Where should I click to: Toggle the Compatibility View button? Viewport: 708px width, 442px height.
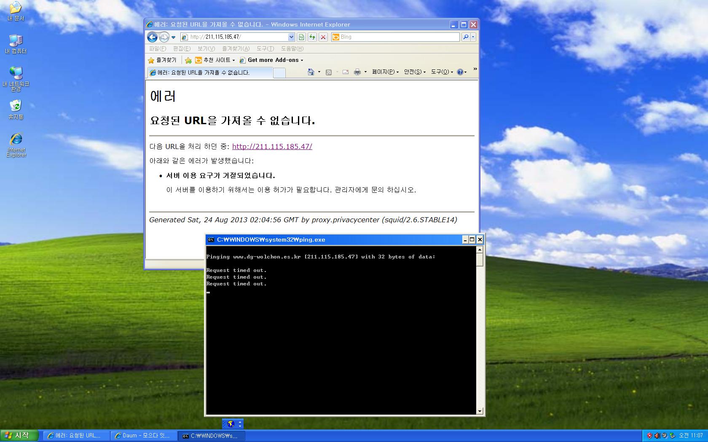pos(301,37)
